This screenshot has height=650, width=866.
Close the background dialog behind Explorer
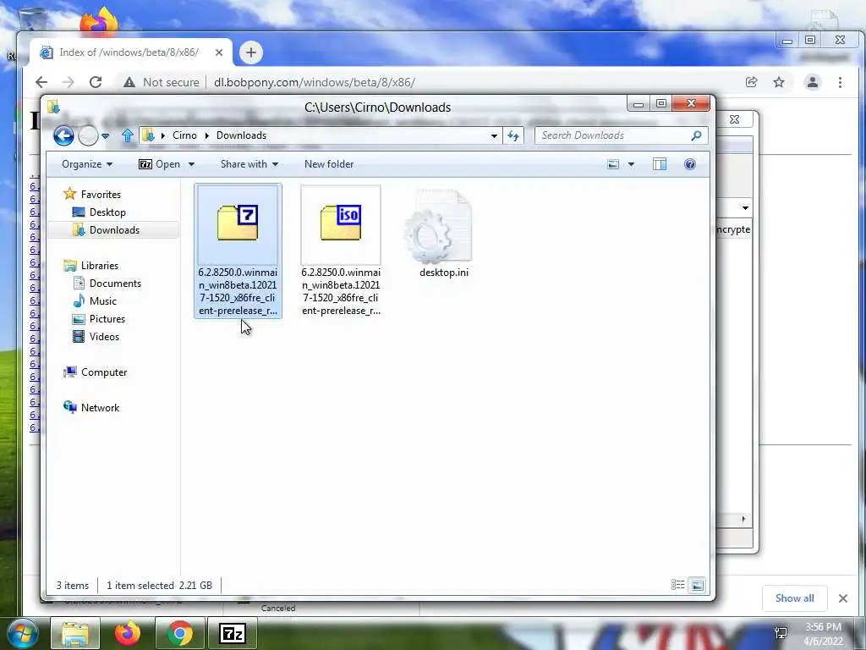[734, 119]
